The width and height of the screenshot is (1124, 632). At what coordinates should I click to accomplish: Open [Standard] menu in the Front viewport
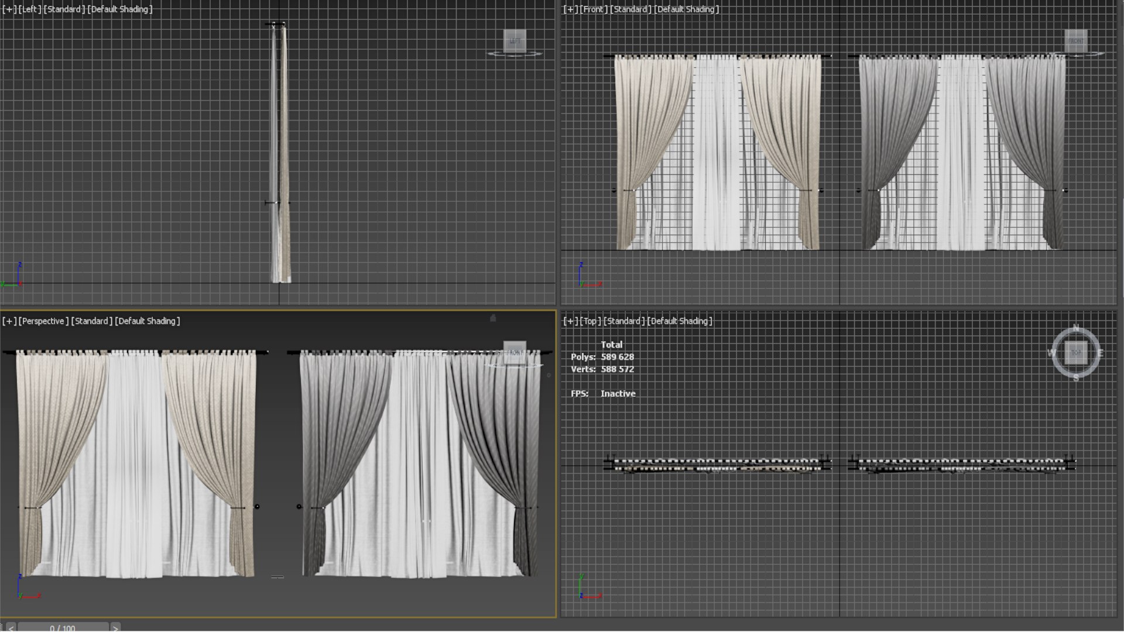tap(631, 9)
